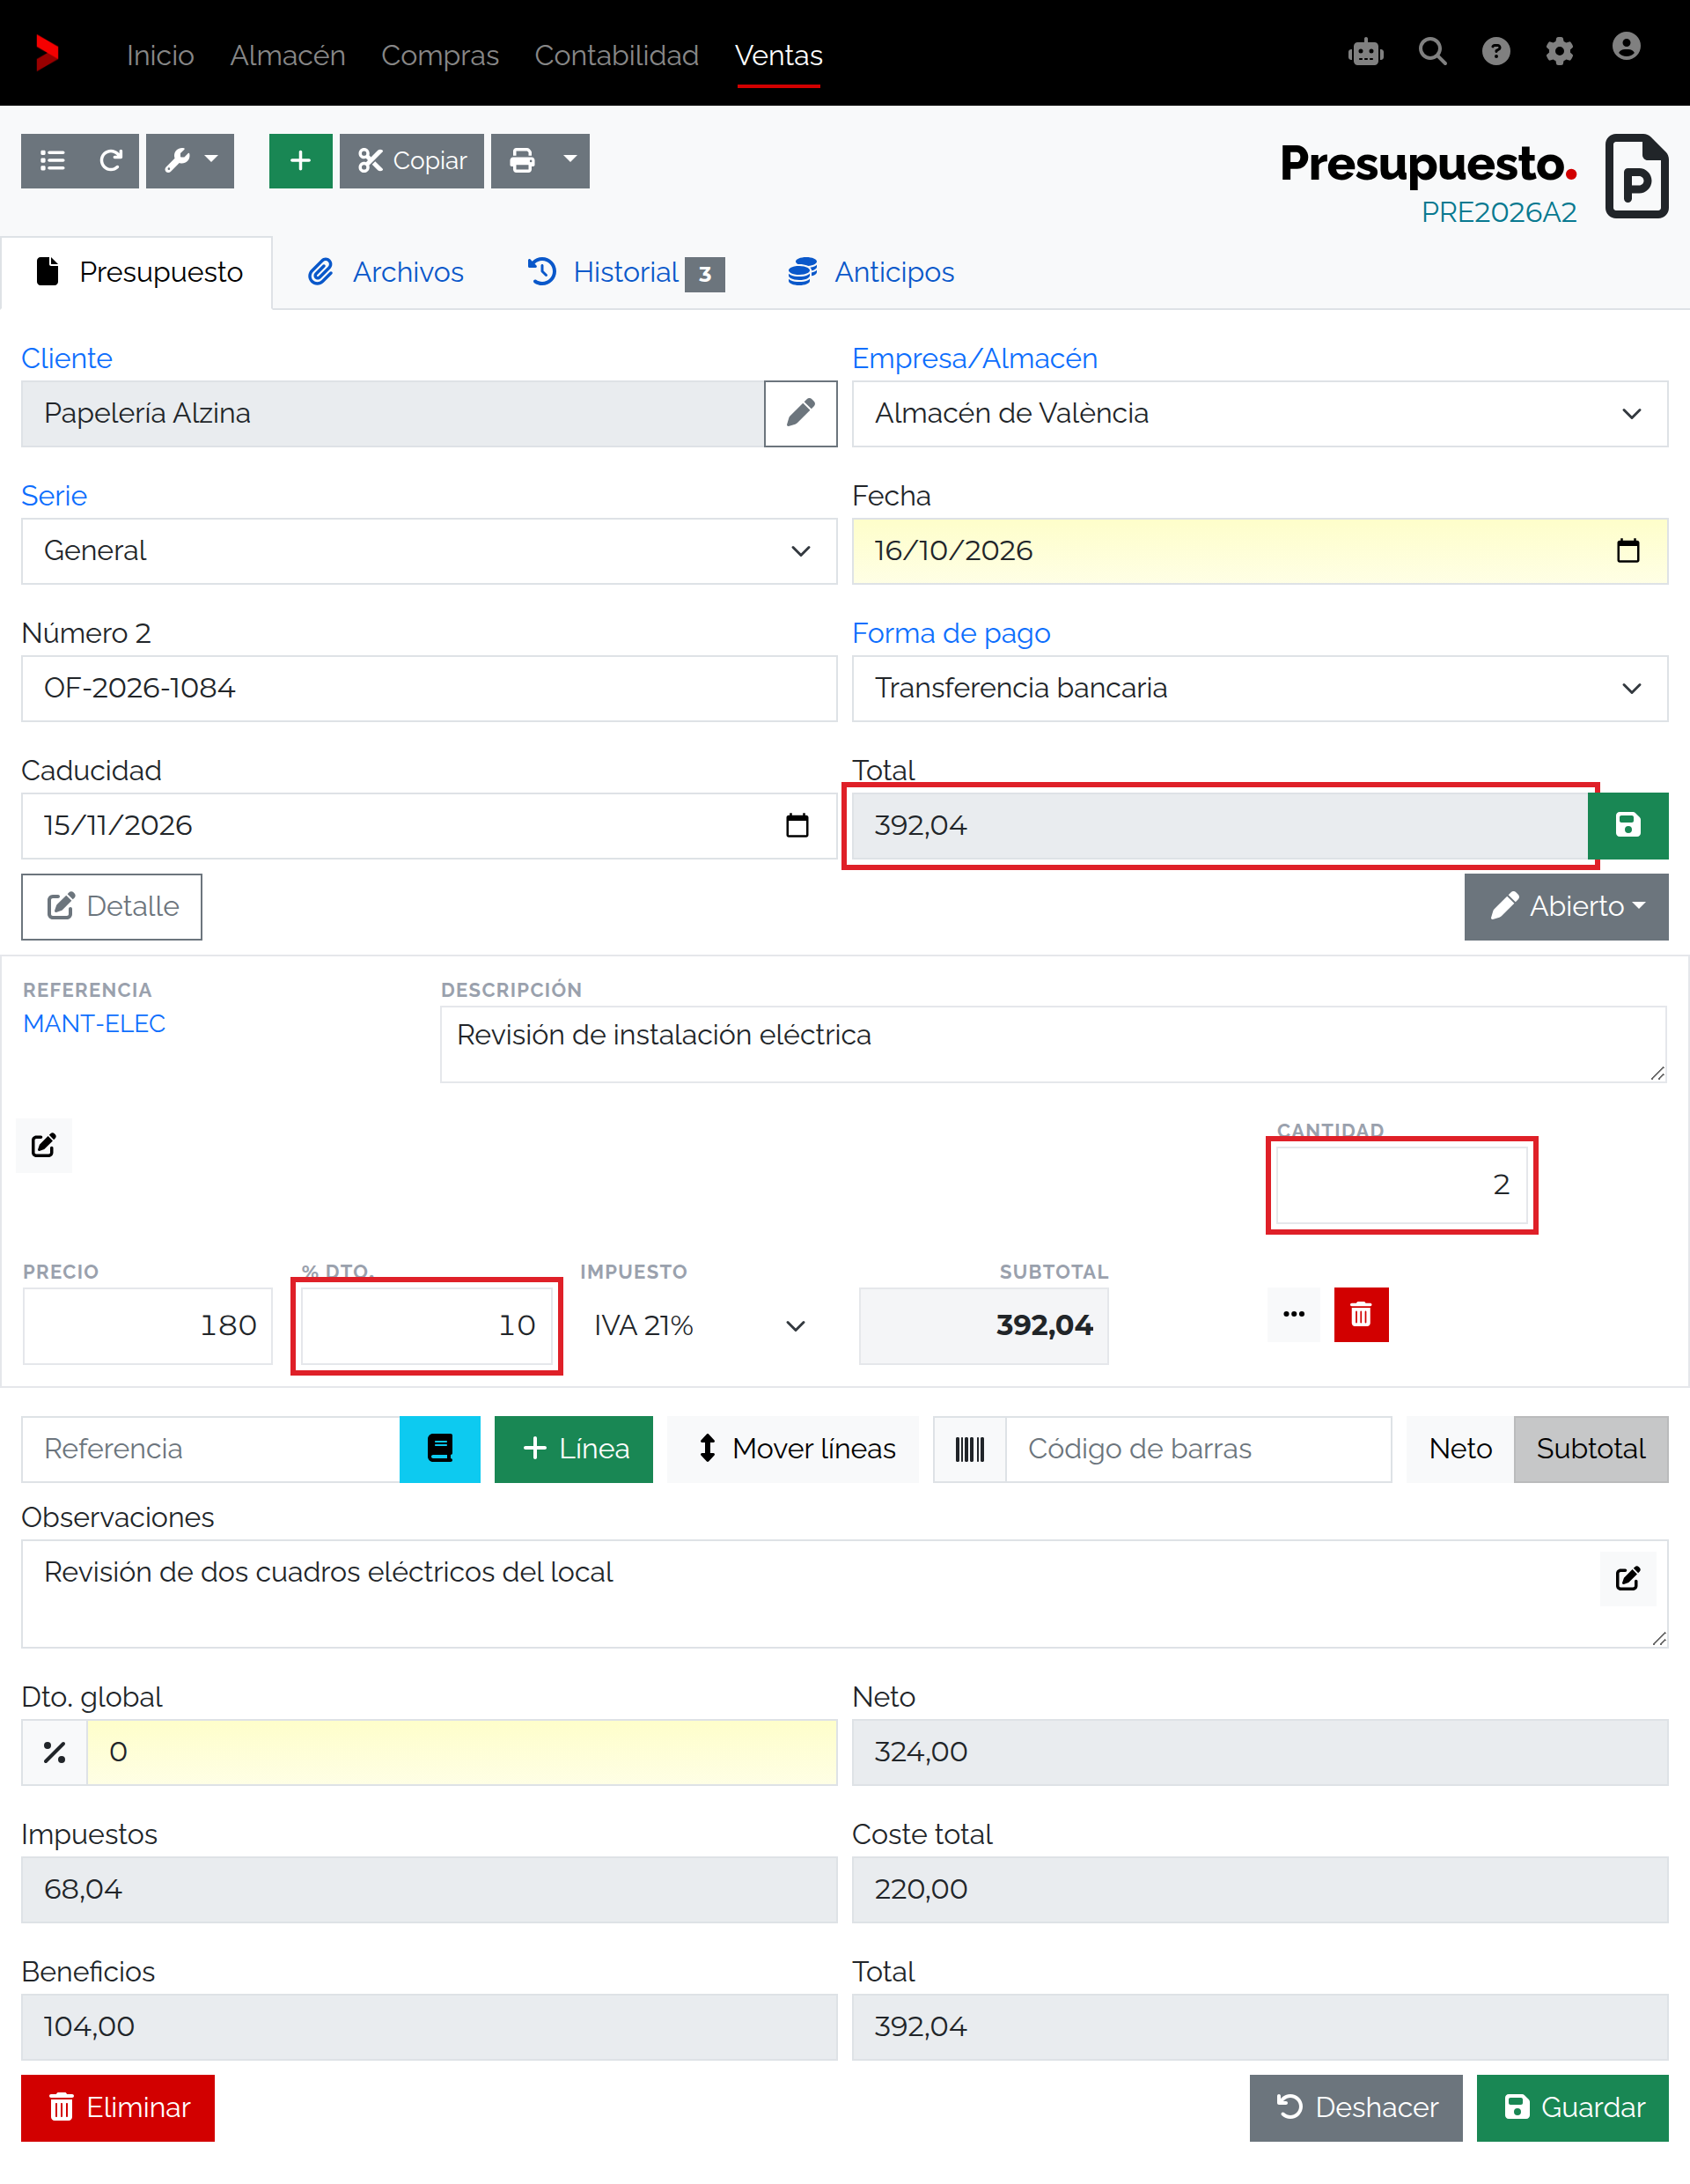Open the Abierto status dropdown
1690x2184 pixels.
(1565, 906)
